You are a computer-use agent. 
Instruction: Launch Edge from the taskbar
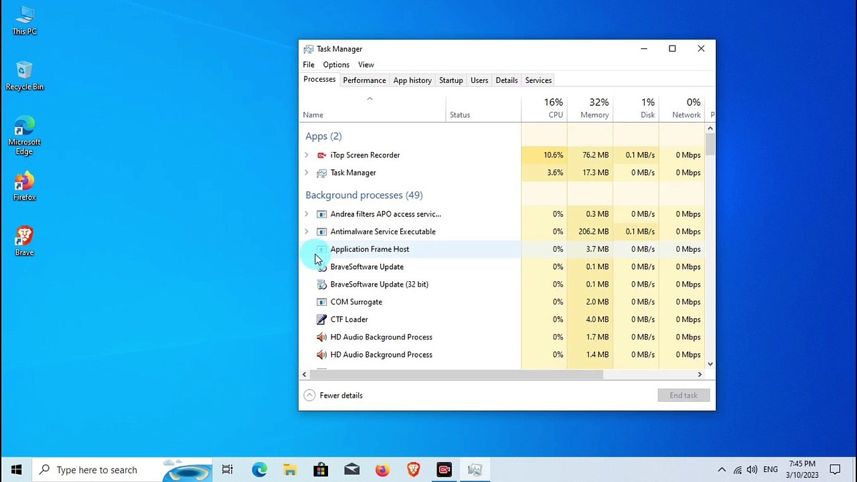coord(259,470)
